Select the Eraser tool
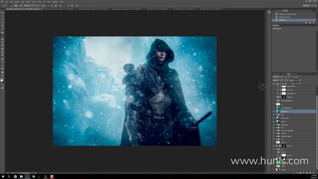Viewport: 318px width, 179px height. pyautogui.click(x=2, y=45)
